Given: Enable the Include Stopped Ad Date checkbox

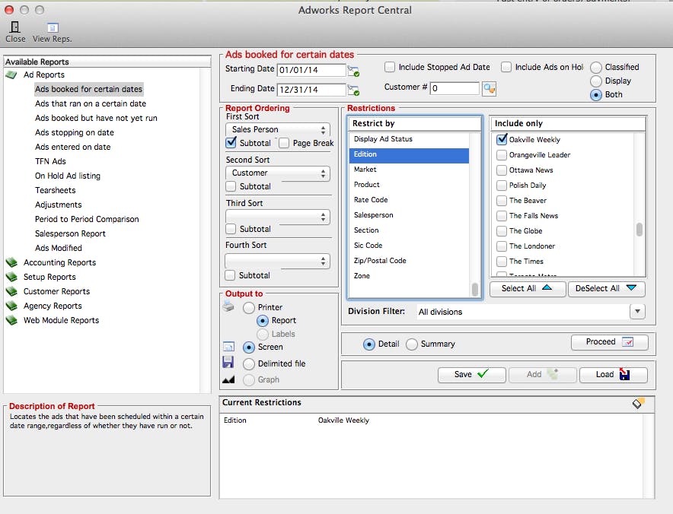Looking at the screenshot, I should point(390,68).
